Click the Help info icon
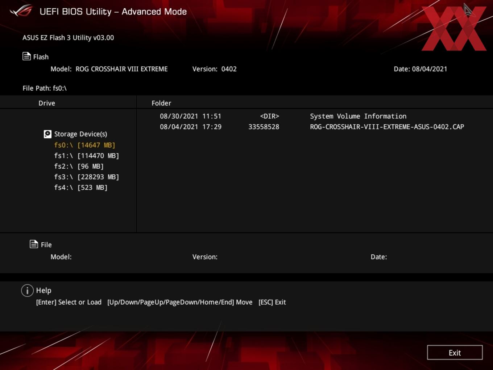This screenshot has height=370, width=493. (x=27, y=290)
